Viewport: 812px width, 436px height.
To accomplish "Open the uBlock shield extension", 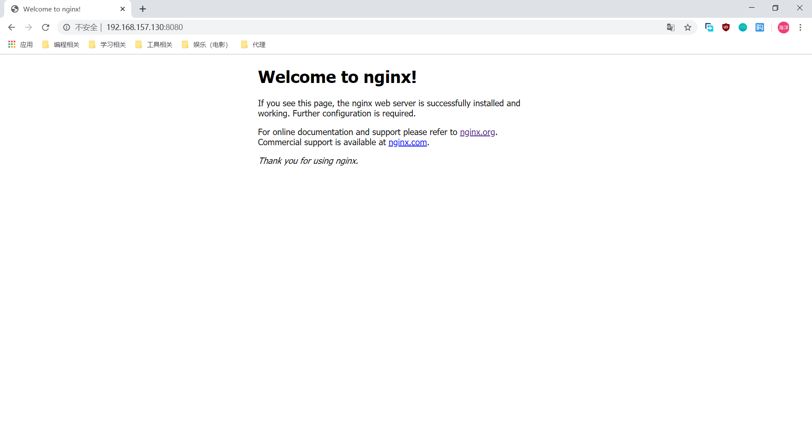I will tap(726, 28).
